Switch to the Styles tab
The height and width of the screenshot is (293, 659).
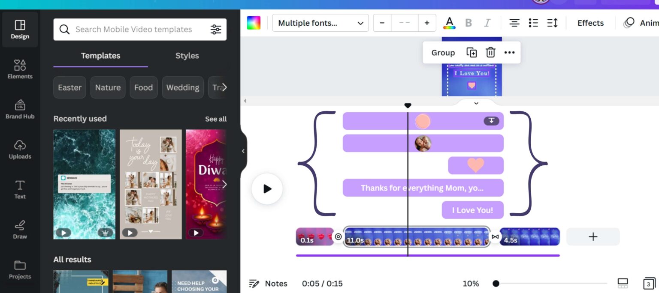pos(187,56)
